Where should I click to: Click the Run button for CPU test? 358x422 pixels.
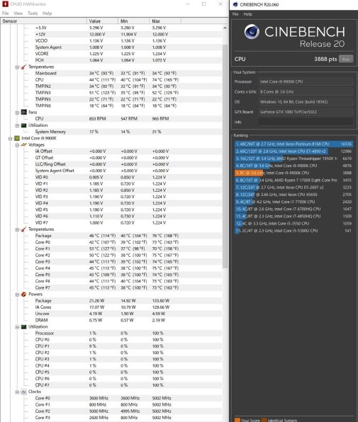point(346,59)
